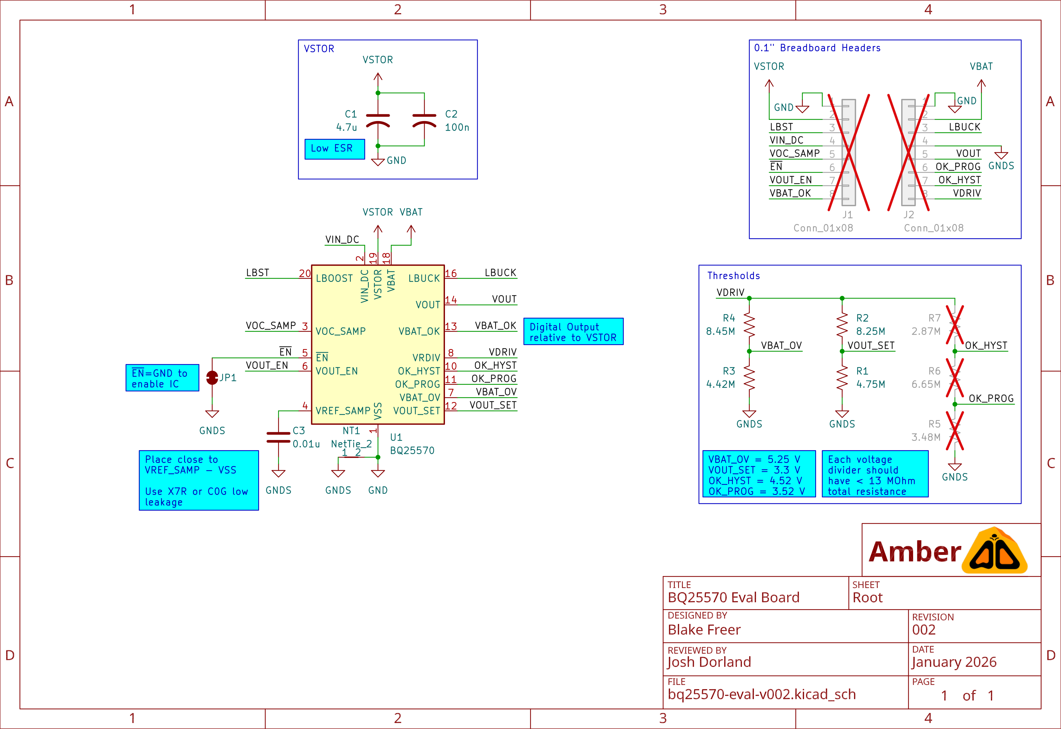Image resolution: width=1061 pixels, height=729 pixels.
Task: Click the file name bq25570-eval-v002.kicad_sch
Action: click(x=761, y=694)
